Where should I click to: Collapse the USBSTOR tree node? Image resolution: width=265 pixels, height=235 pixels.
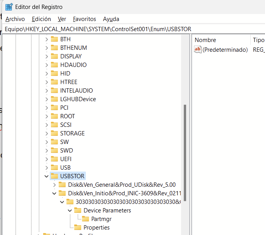click(47, 176)
